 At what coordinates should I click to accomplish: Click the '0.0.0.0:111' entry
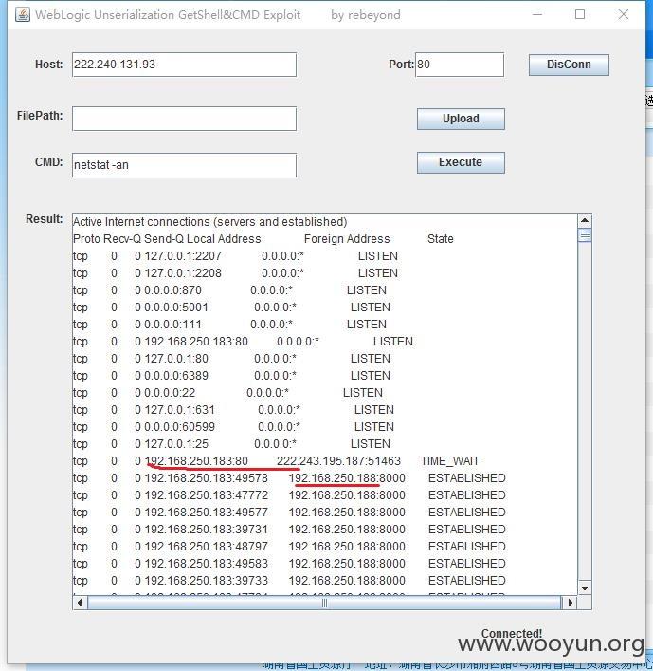click(x=172, y=325)
